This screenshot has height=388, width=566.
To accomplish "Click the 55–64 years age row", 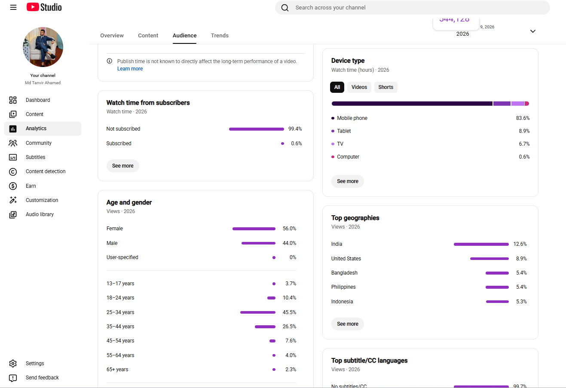I will pyautogui.click(x=201, y=355).
